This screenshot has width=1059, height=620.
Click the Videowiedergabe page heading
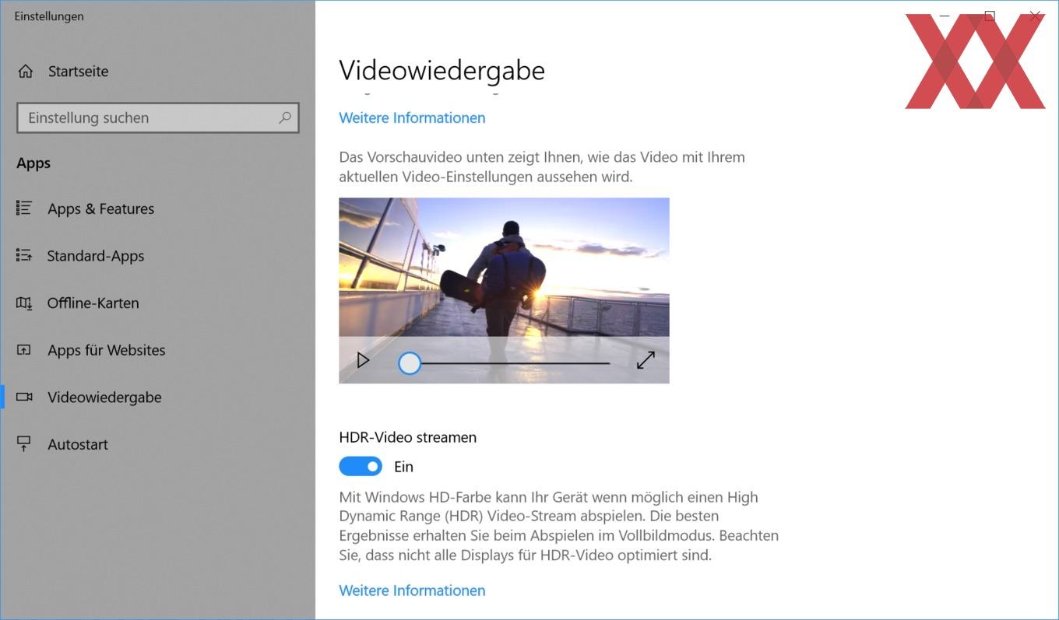(x=442, y=70)
